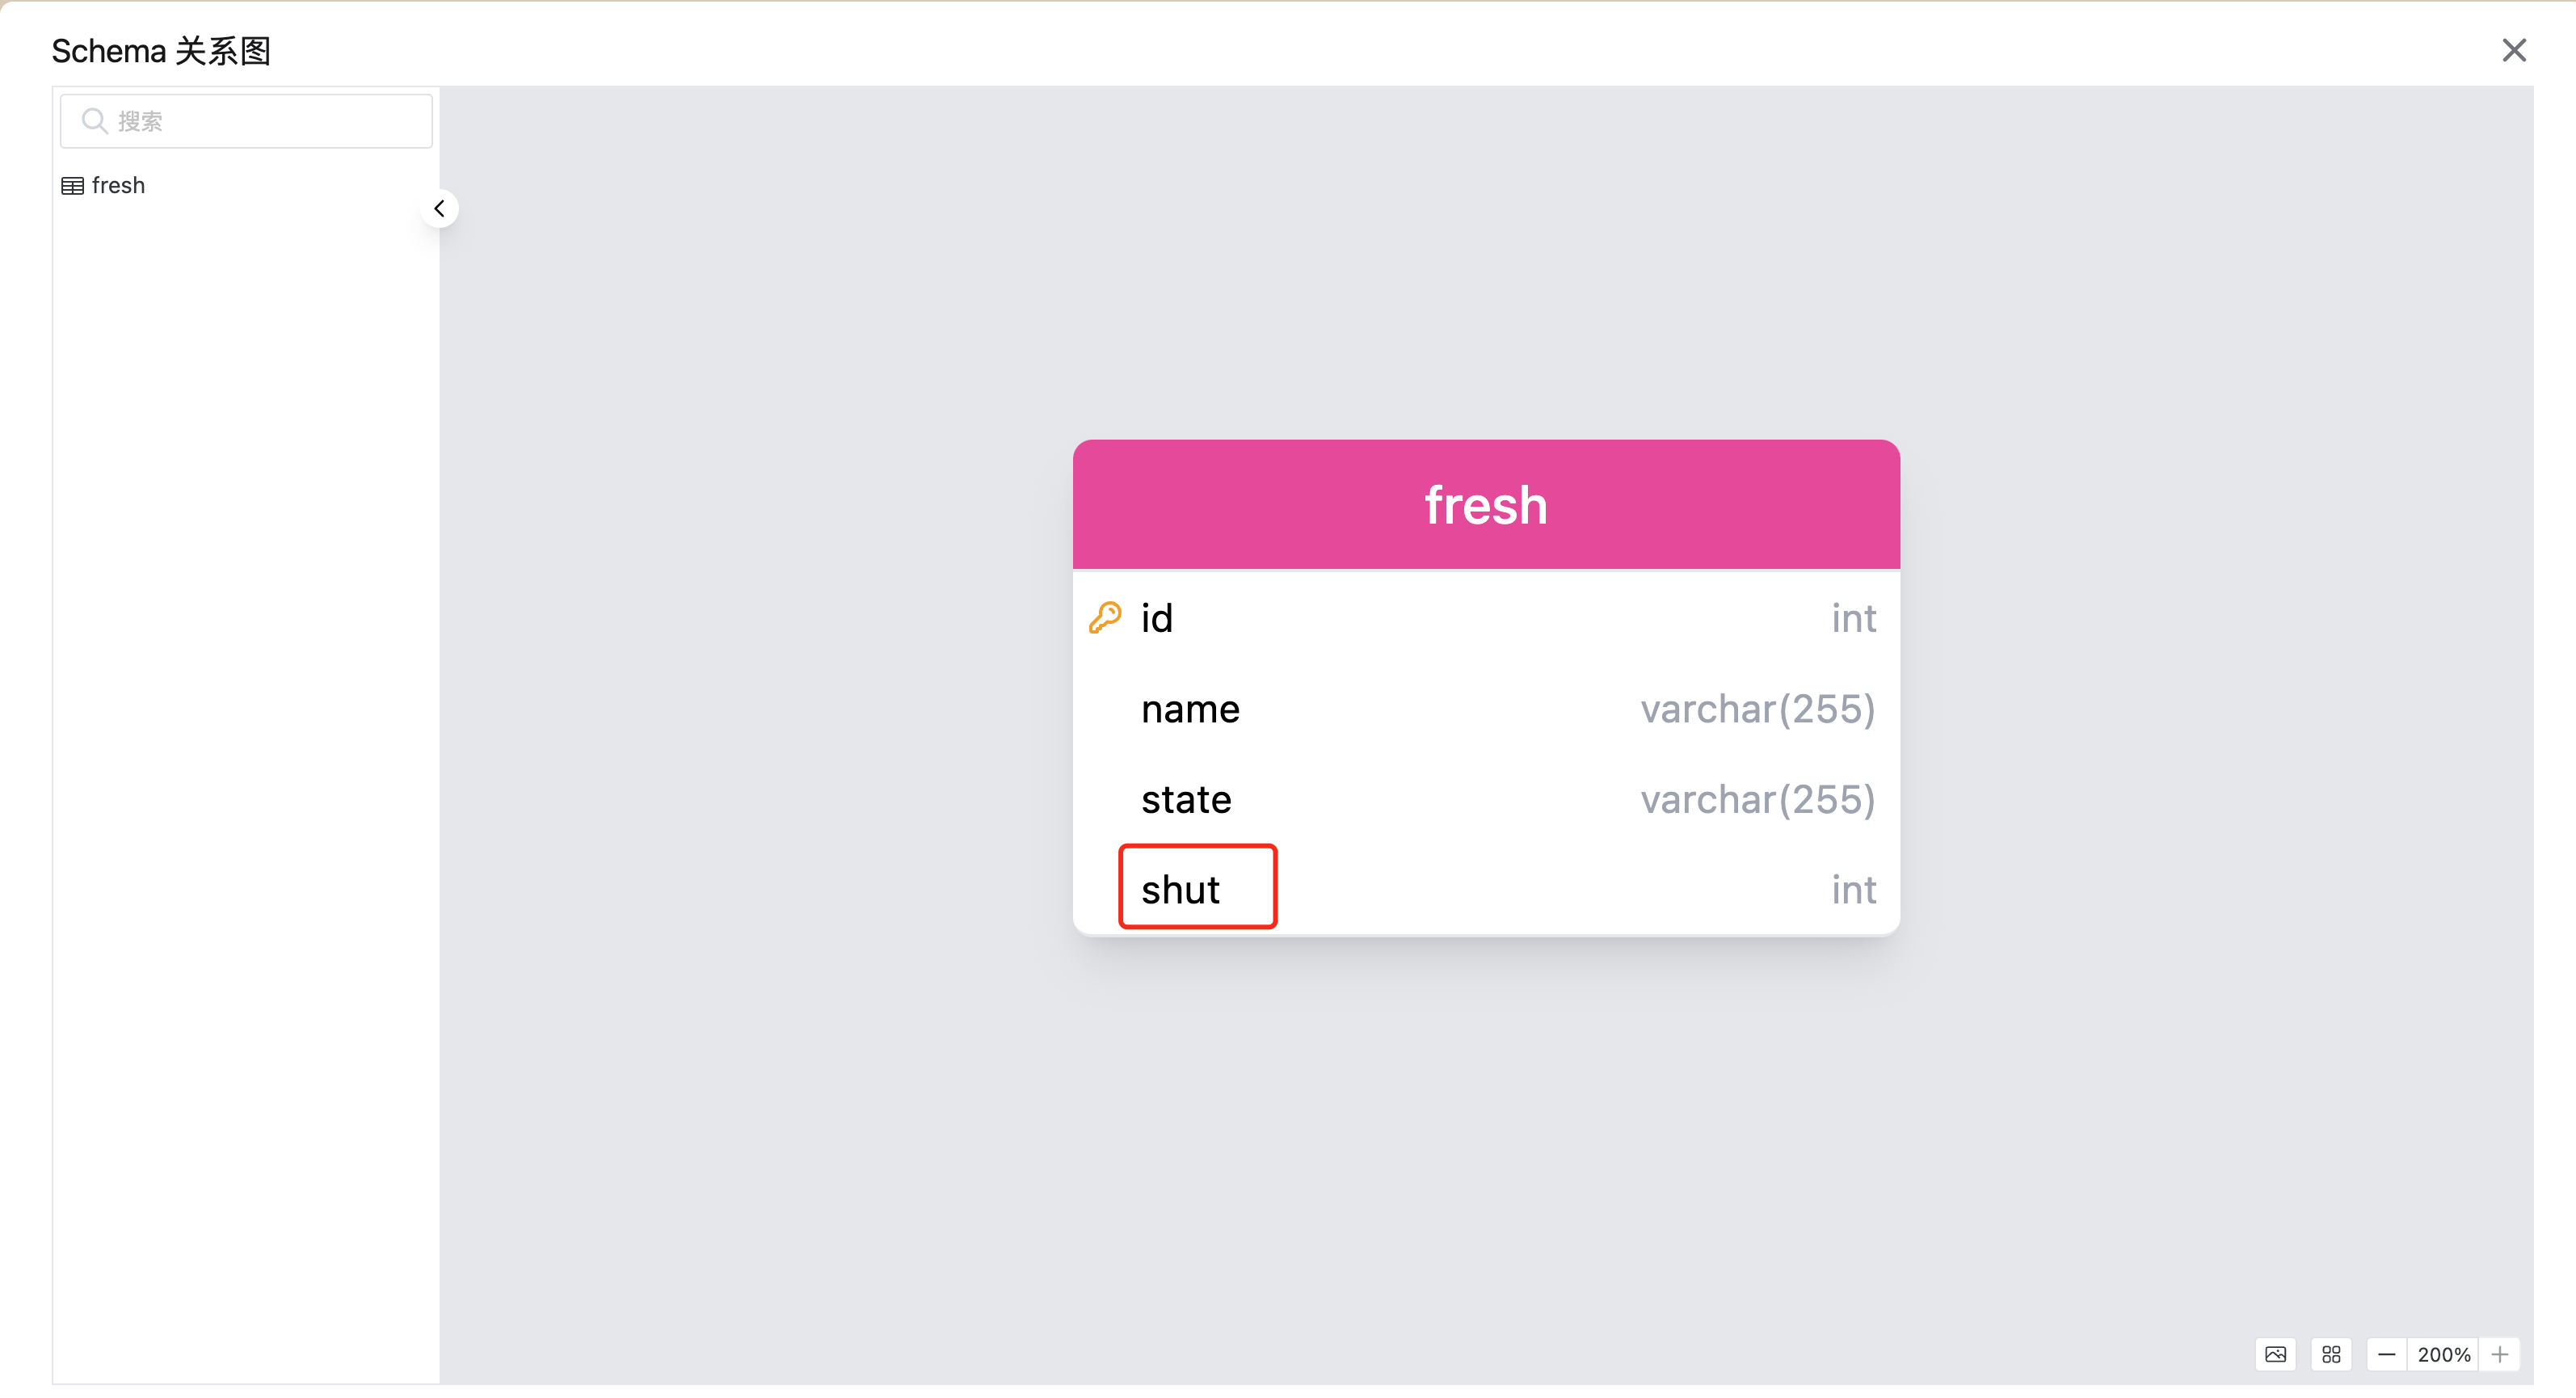The image size is (2576, 1398).
Task: Click the highlighted shut column name
Action: click(x=1181, y=890)
